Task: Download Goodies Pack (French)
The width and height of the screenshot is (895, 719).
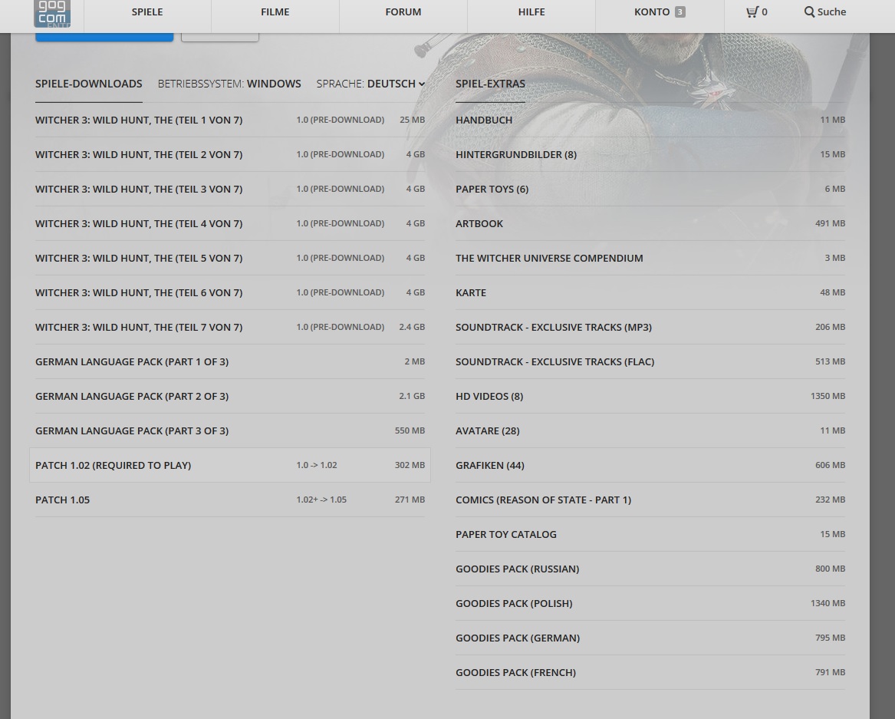Action: 650,673
